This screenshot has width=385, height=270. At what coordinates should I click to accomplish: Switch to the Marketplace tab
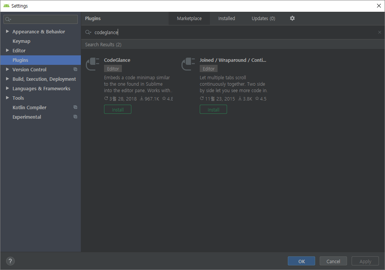point(189,19)
